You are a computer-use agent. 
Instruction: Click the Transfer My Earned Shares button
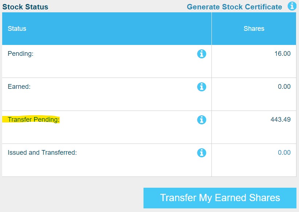coord(220,198)
